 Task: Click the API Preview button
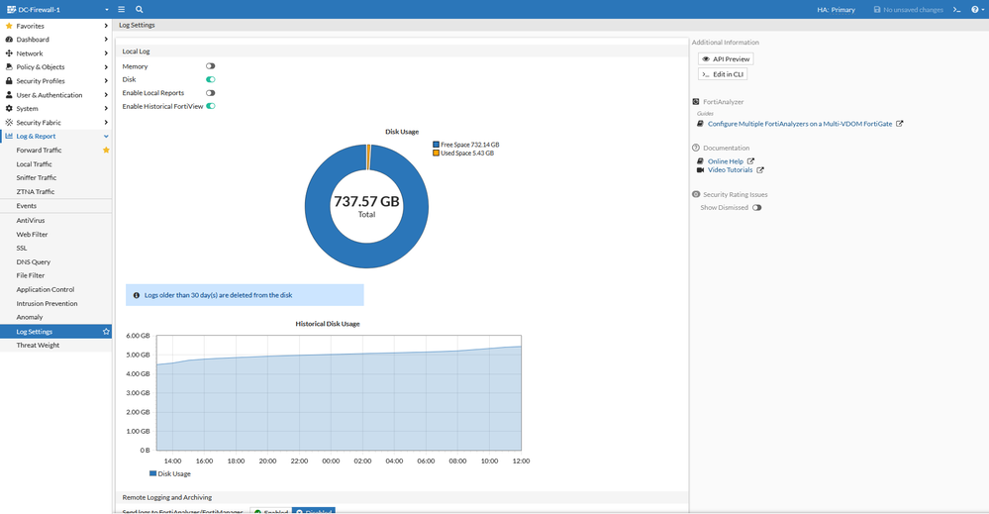pos(726,59)
